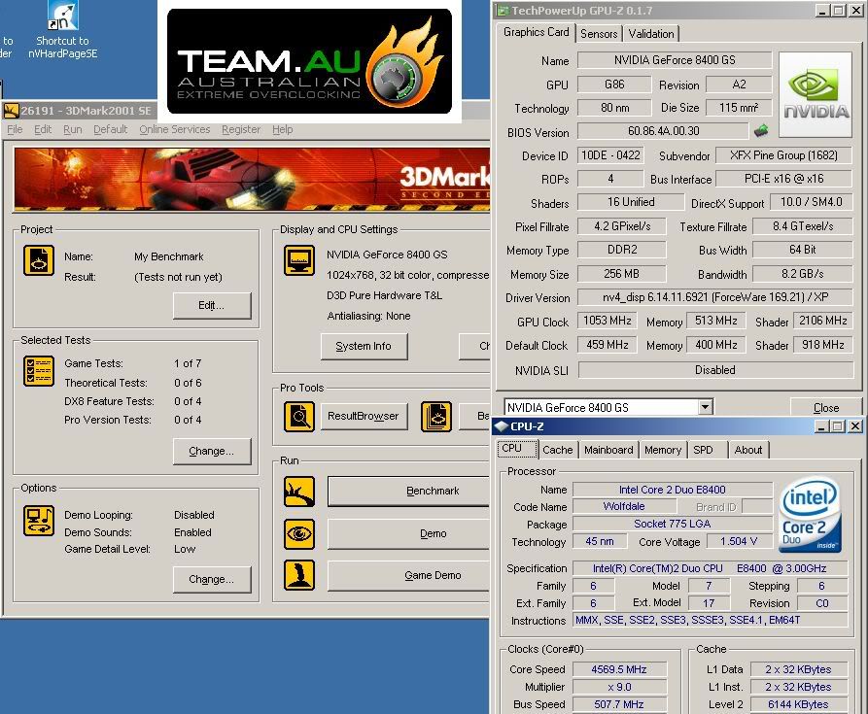Click the Options demo settings icon
Viewport: 868px width, 714px height.
tap(38, 521)
